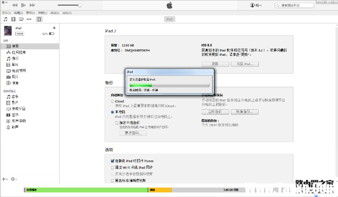Select 摘要 summary in sidebar
This screenshot has width=338, height=197.
click(30, 46)
